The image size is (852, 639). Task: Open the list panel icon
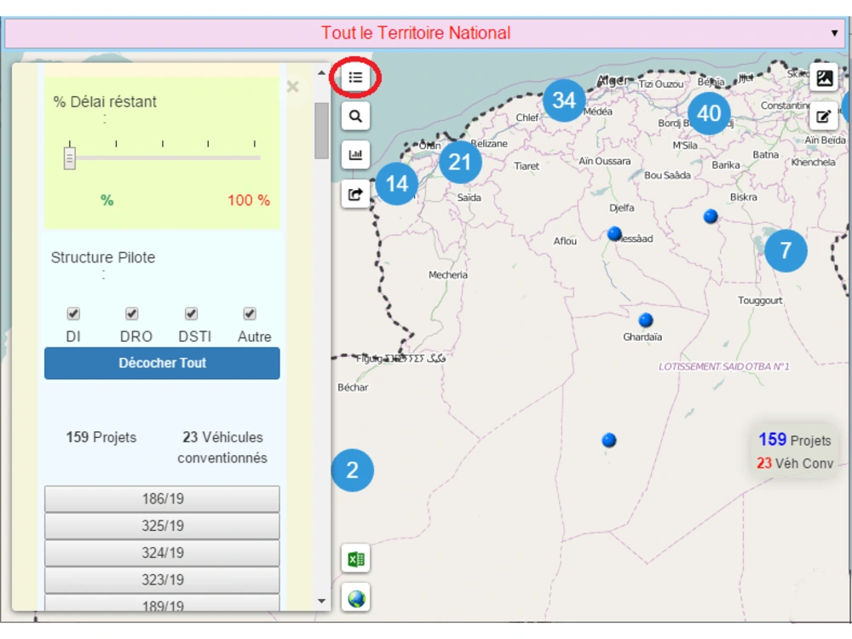[x=355, y=78]
